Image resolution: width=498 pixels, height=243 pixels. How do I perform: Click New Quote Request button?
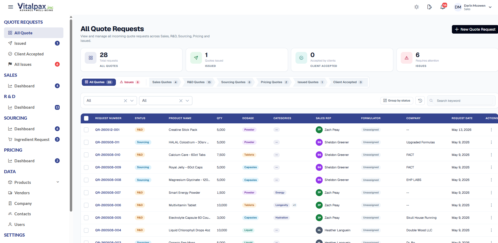tap(475, 29)
